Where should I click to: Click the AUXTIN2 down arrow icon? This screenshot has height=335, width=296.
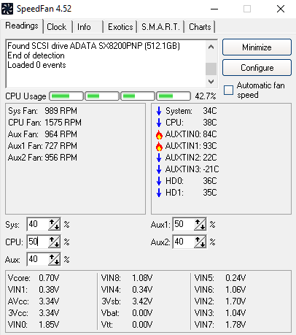coord(159,158)
